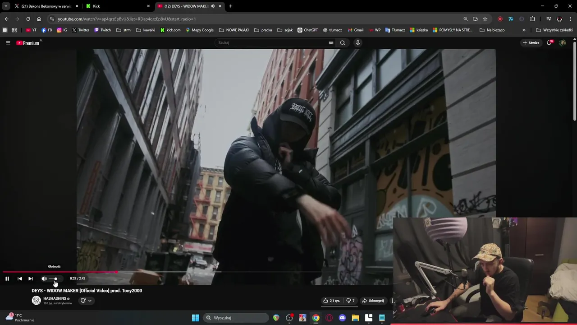Viewport: 577px width, 325px height.
Task: Expand the strm bookmark folder
Action: 124,30
